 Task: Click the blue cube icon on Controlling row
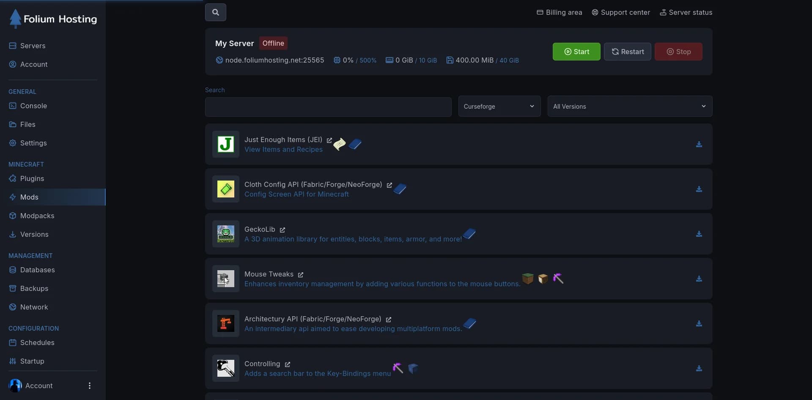pos(413,368)
